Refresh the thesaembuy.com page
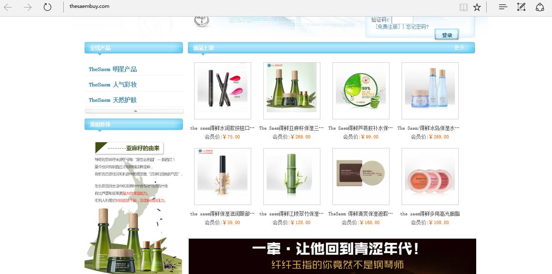This screenshot has width=552, height=274. point(47,7)
